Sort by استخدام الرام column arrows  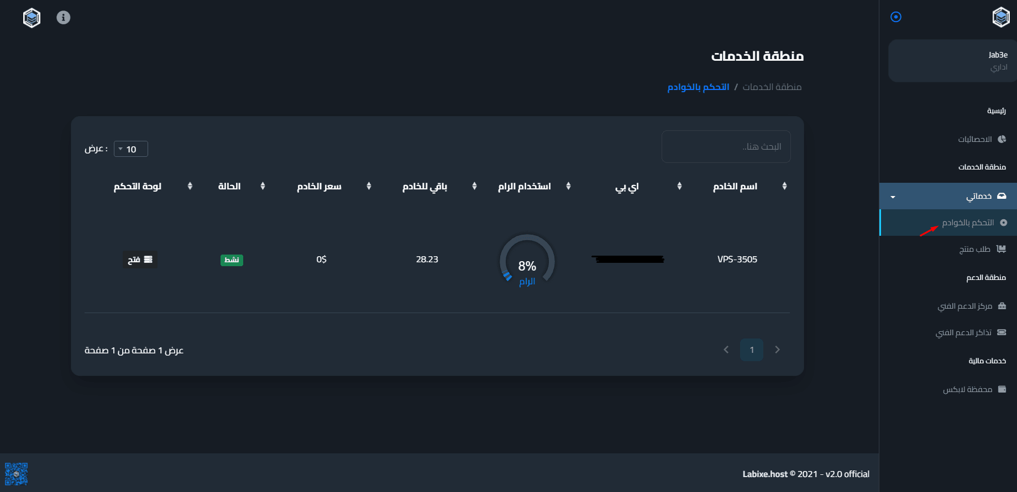point(568,186)
